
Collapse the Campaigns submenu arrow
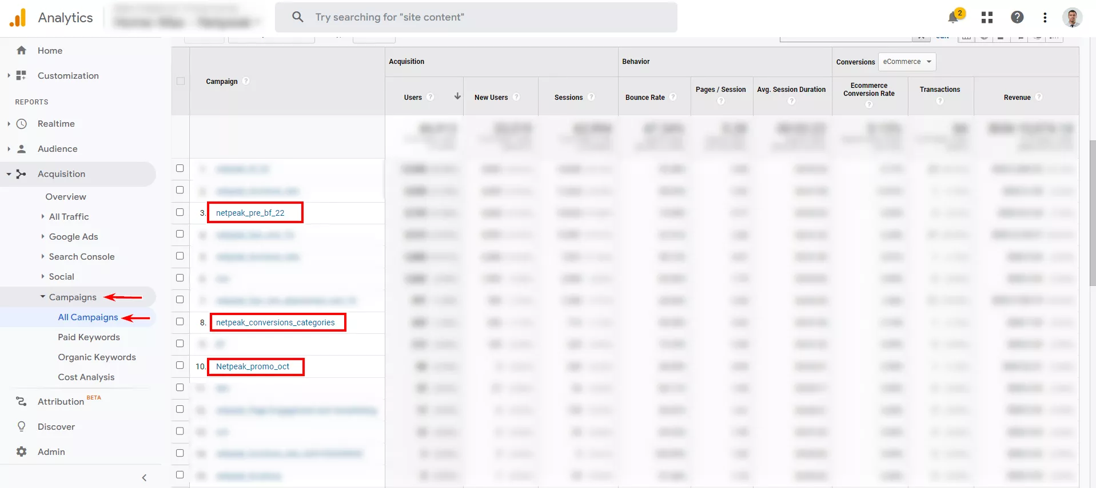43,297
